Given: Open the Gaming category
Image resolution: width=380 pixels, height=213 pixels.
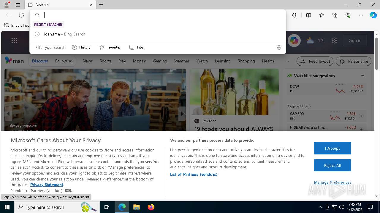Looking at the screenshot, I should [160, 61].
